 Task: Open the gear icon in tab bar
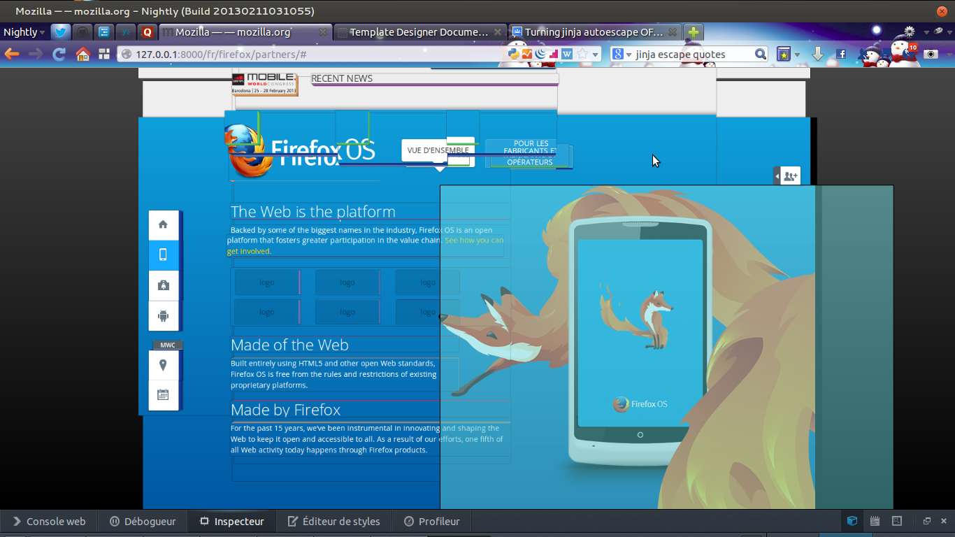(x=909, y=31)
